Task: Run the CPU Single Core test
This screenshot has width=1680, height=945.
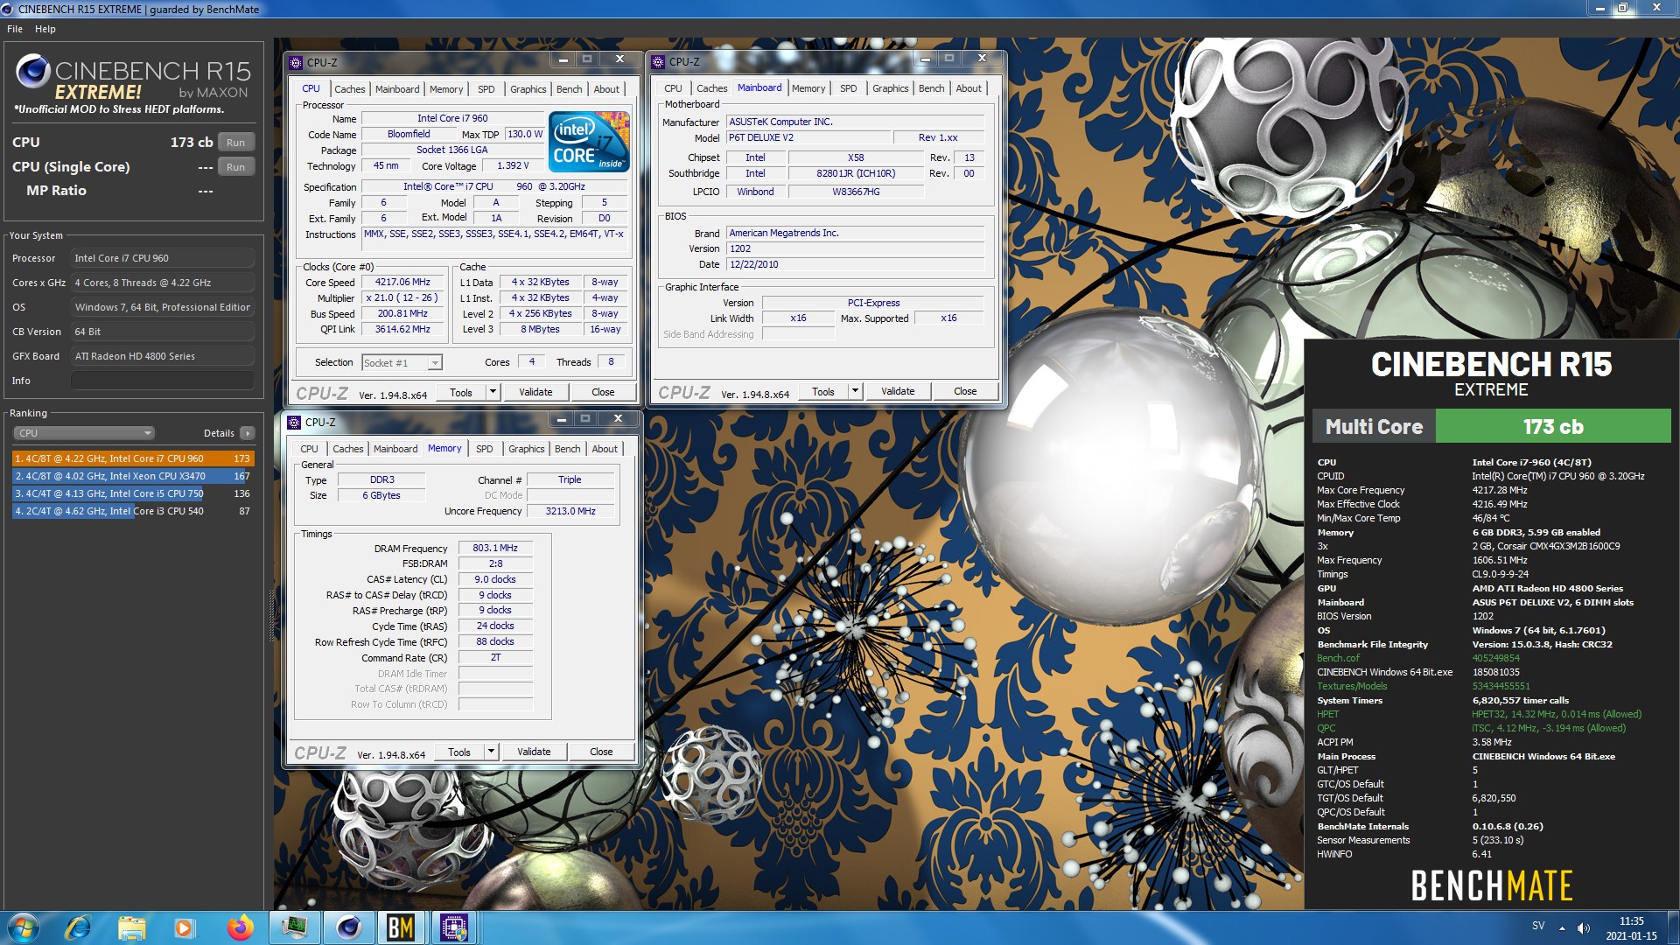Action: (x=235, y=167)
